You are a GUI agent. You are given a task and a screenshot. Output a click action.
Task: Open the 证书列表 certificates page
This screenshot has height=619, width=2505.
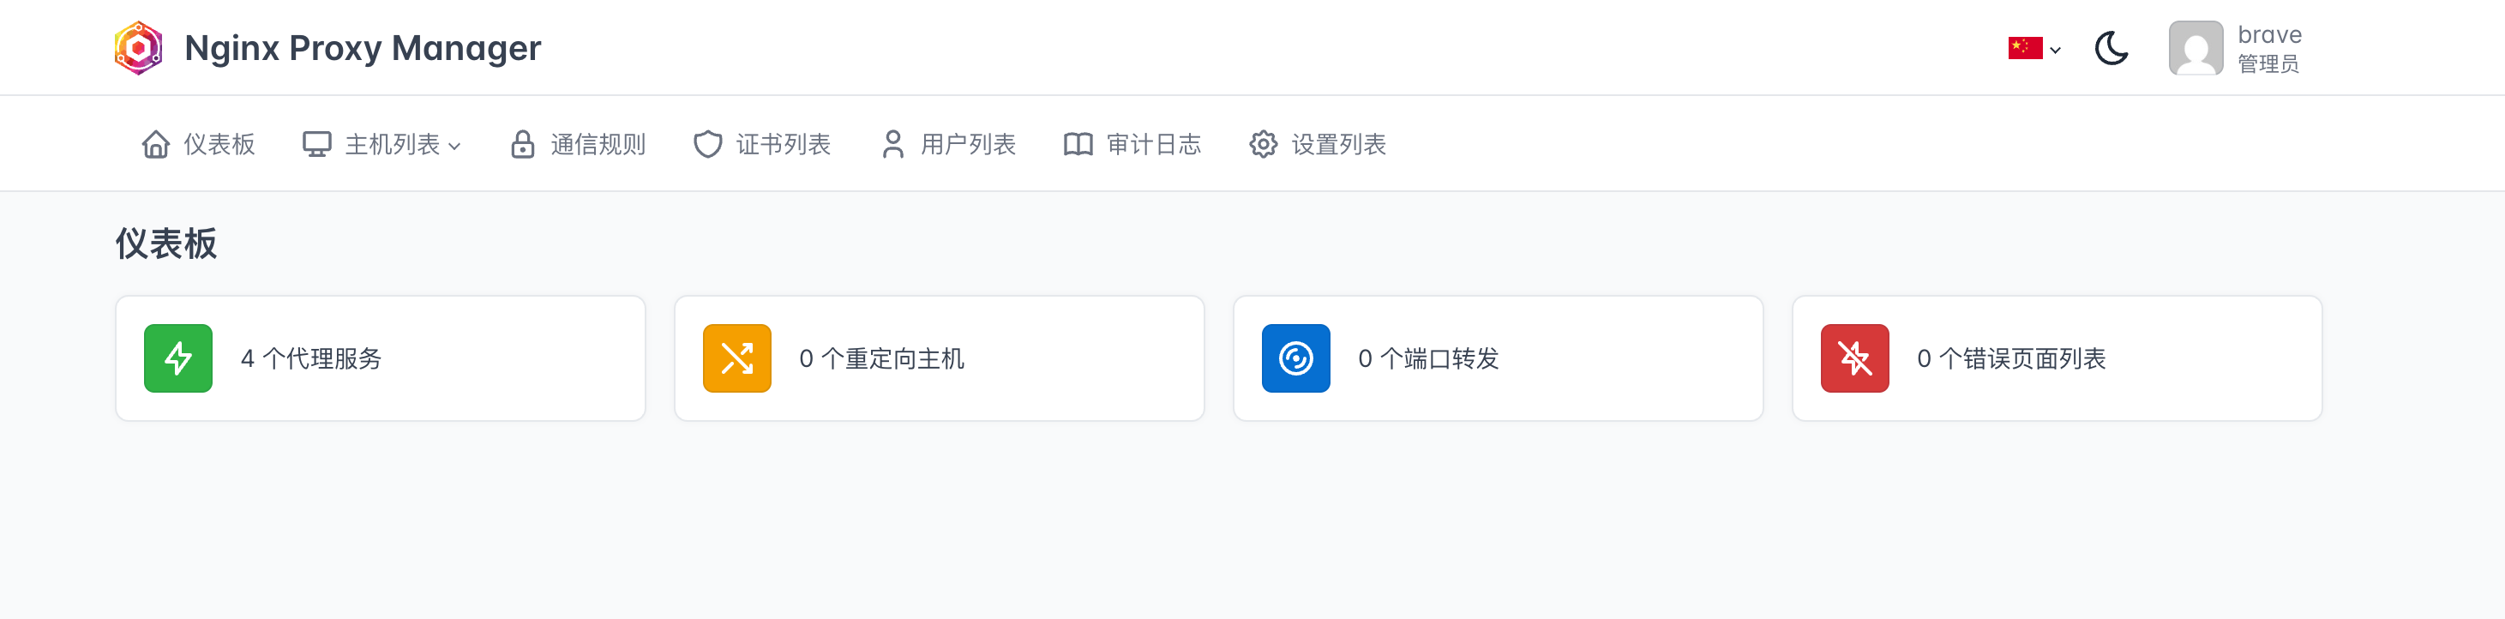pyautogui.click(x=762, y=145)
